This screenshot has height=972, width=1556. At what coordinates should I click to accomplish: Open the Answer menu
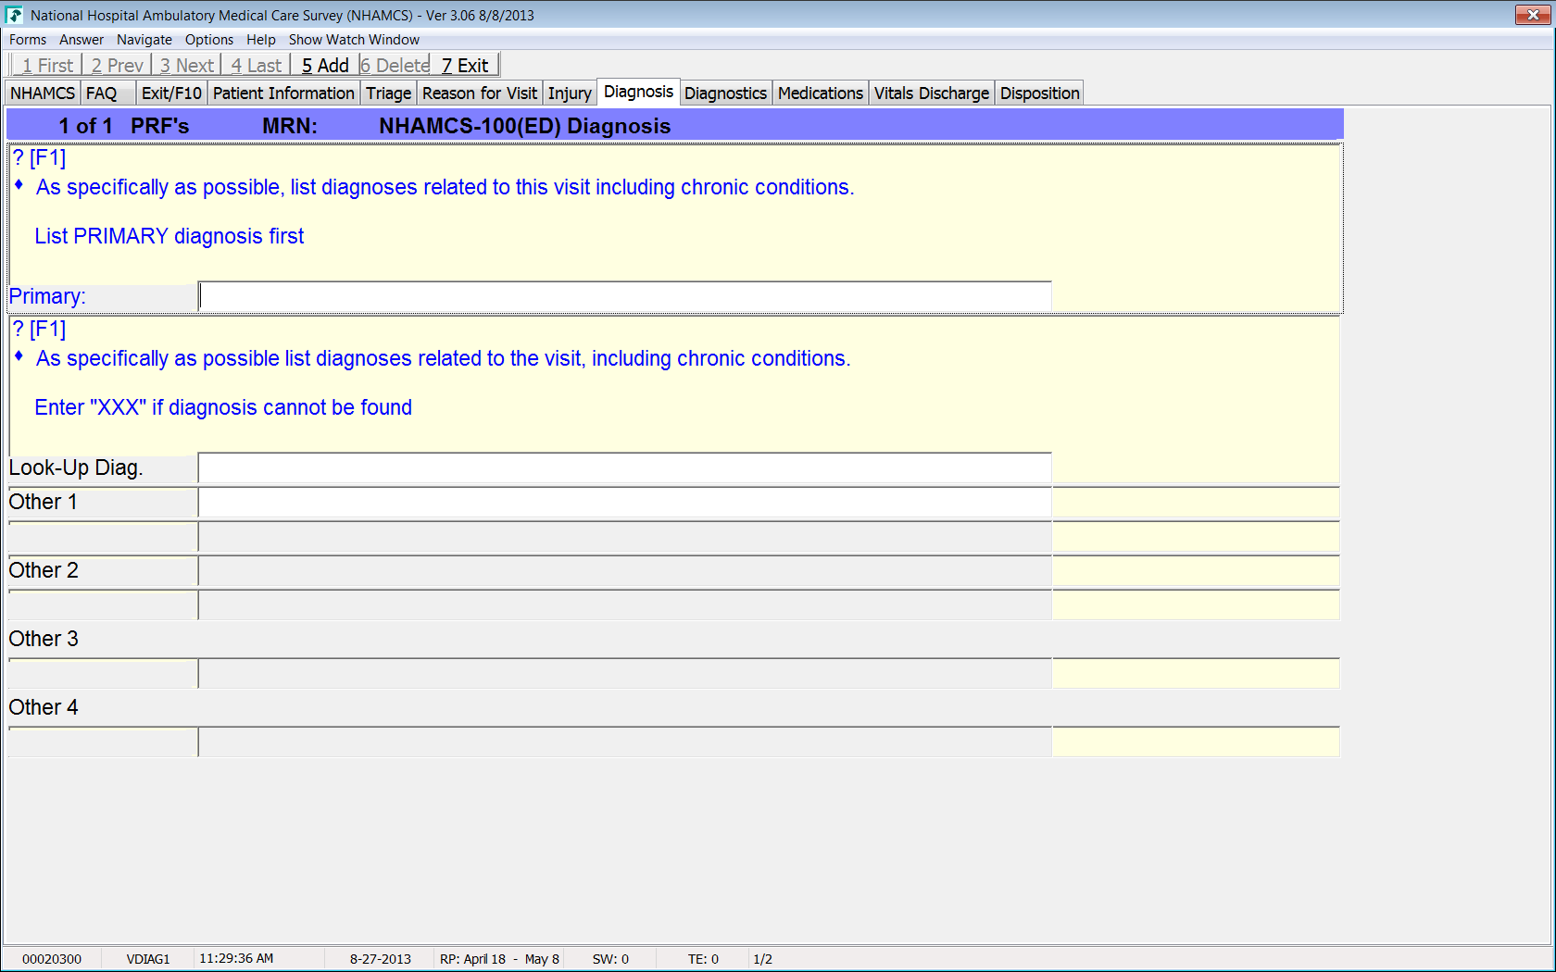pyautogui.click(x=82, y=40)
